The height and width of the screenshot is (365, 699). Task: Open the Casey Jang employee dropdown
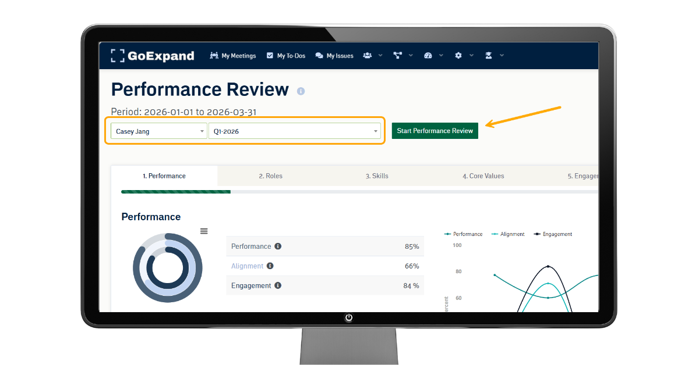158,131
